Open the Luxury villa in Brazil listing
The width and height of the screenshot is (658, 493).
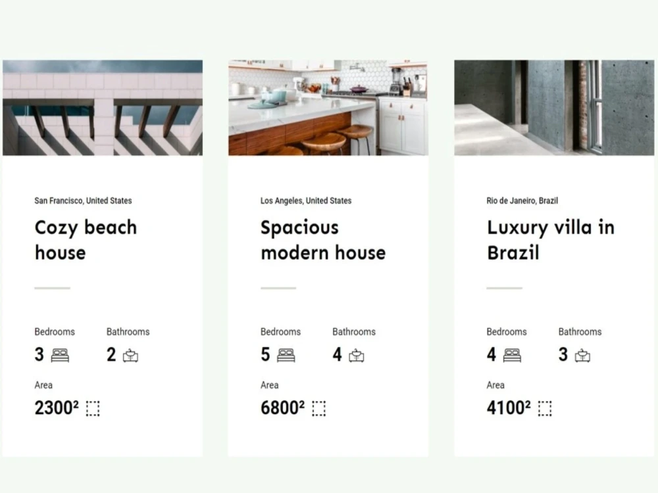(551, 239)
